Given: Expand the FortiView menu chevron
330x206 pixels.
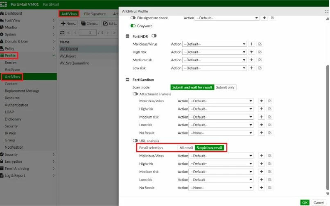Looking at the screenshot, I should (54, 20).
